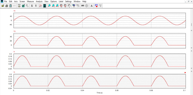Open the Screen menu
This screenshot has height=95, width=193.
pos(22,2)
